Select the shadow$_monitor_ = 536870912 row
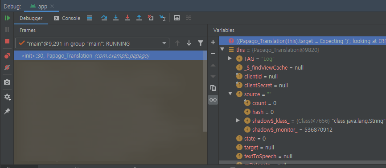This screenshot has height=168, width=386. pos(302,129)
